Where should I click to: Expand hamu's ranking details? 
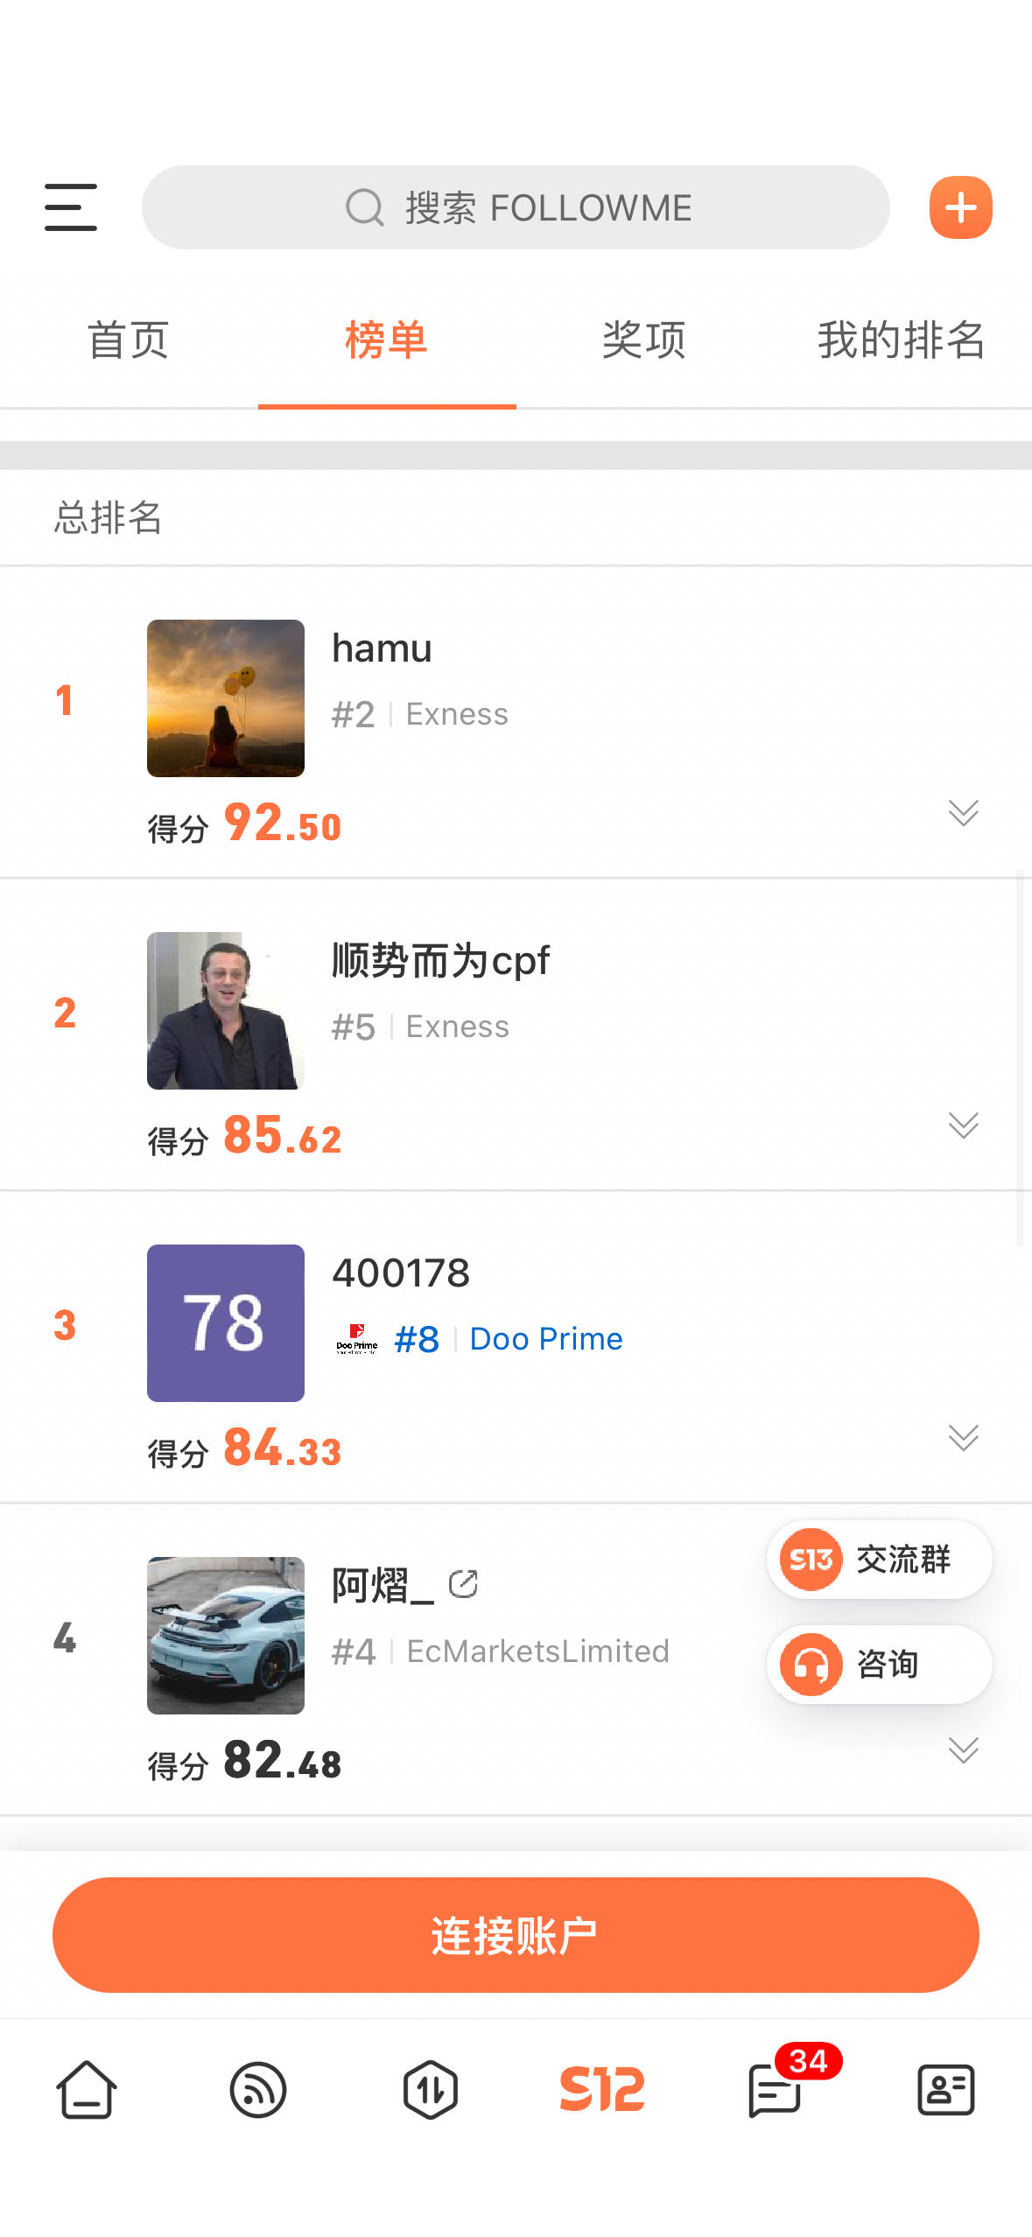coord(963,812)
